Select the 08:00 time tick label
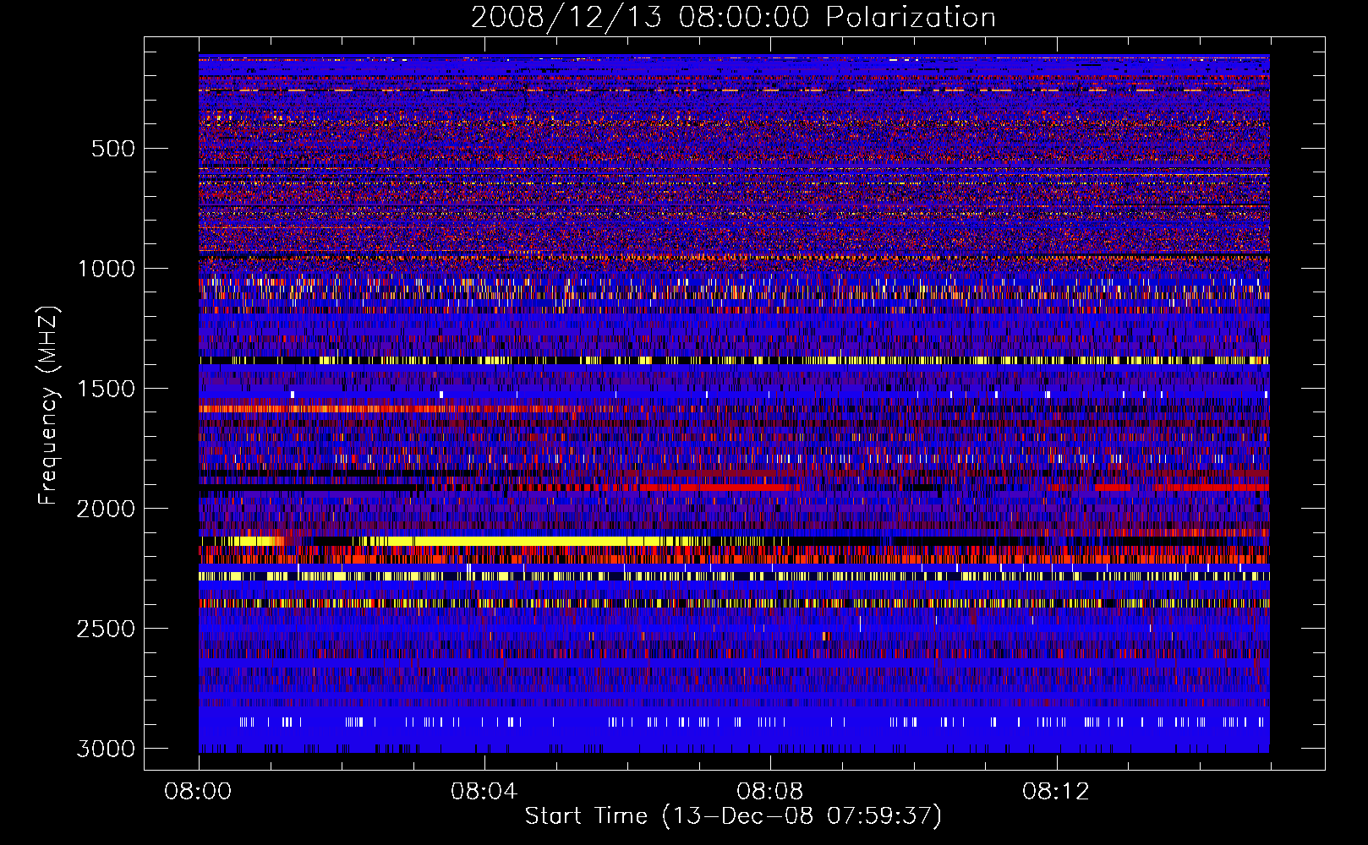The image size is (1368, 845). coord(198,792)
